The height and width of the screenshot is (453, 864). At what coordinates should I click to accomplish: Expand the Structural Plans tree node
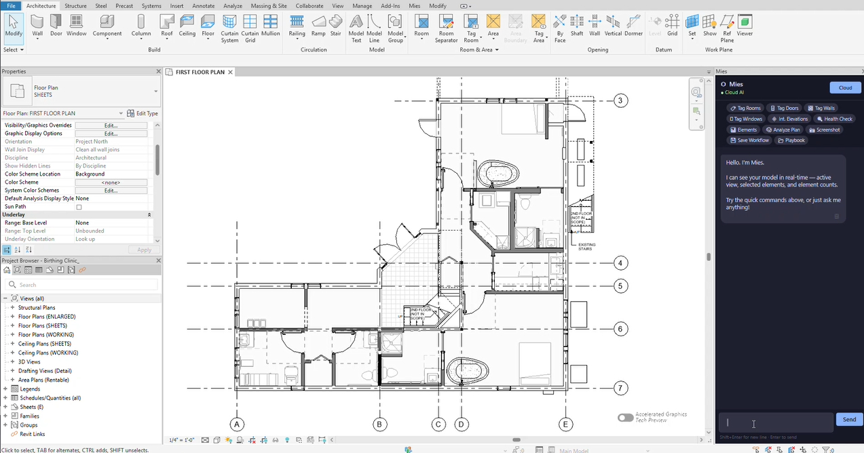[12, 308]
